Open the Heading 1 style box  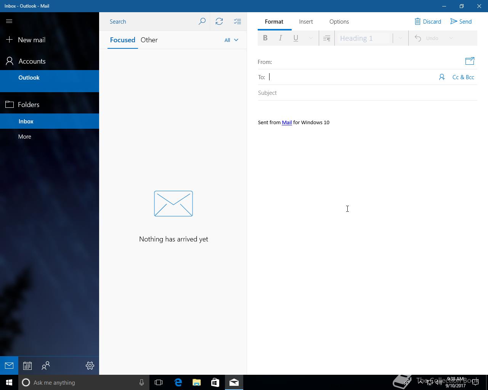pyautogui.click(x=364, y=38)
